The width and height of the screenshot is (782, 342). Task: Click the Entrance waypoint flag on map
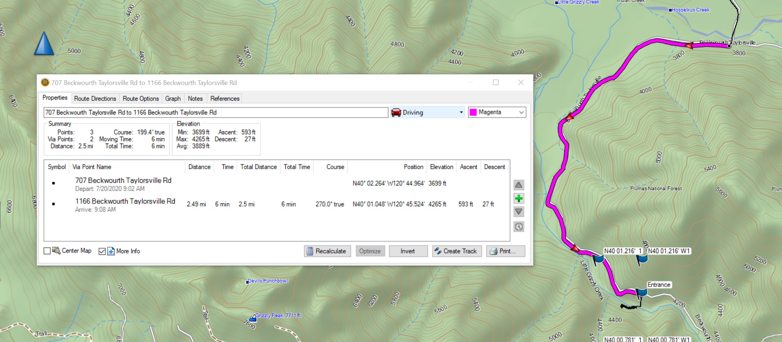[641, 293]
